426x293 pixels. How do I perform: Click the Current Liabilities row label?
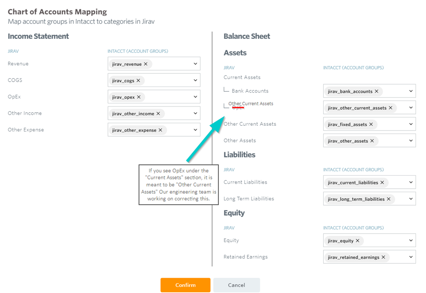pyautogui.click(x=245, y=182)
